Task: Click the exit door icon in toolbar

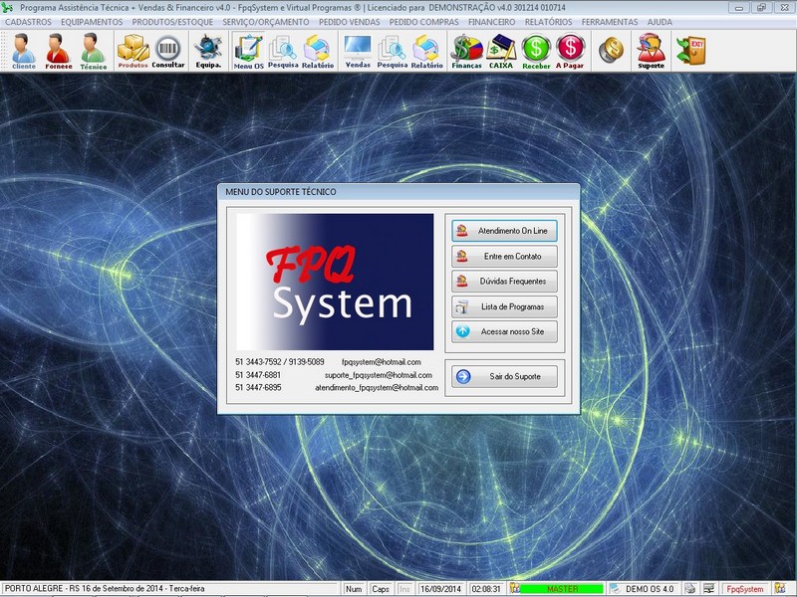Action: click(691, 51)
